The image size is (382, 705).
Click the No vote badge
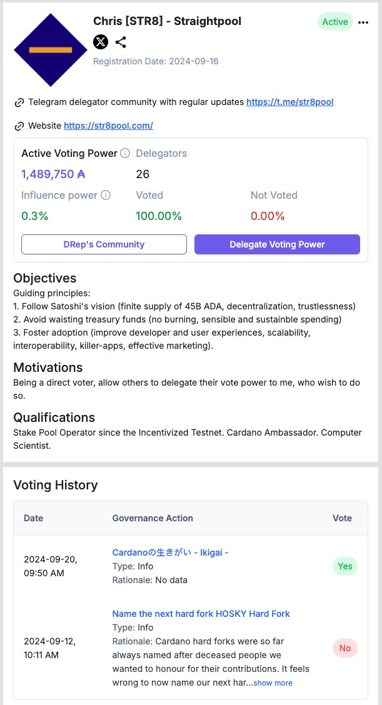344,648
